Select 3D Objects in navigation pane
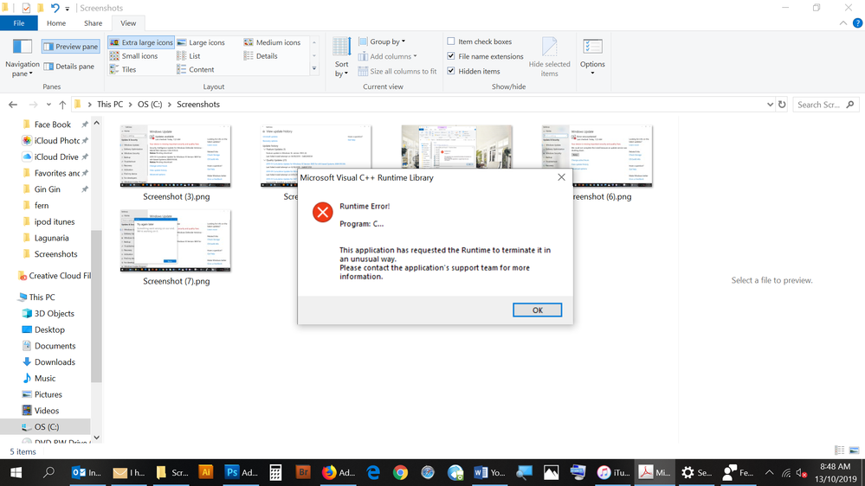This screenshot has height=486, width=865. coord(54,314)
